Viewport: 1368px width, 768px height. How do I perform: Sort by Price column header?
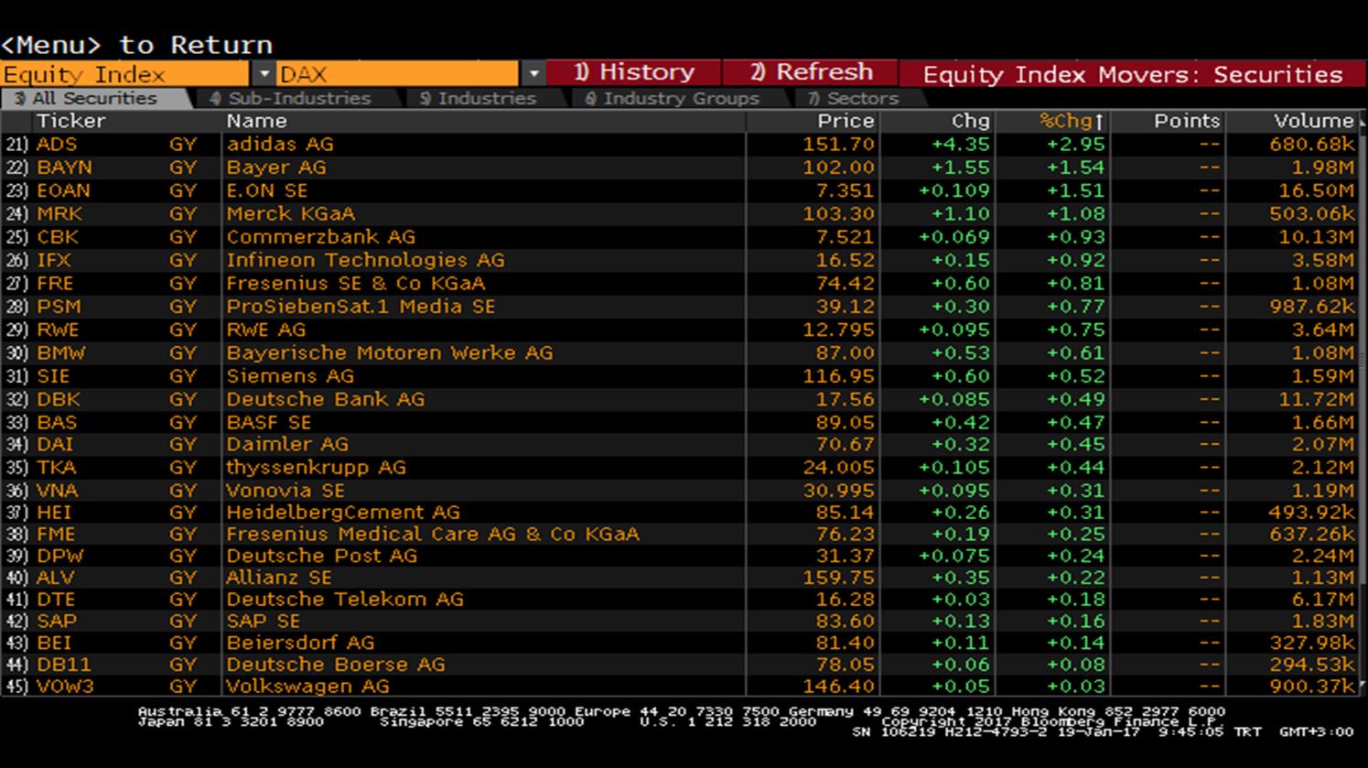click(846, 121)
